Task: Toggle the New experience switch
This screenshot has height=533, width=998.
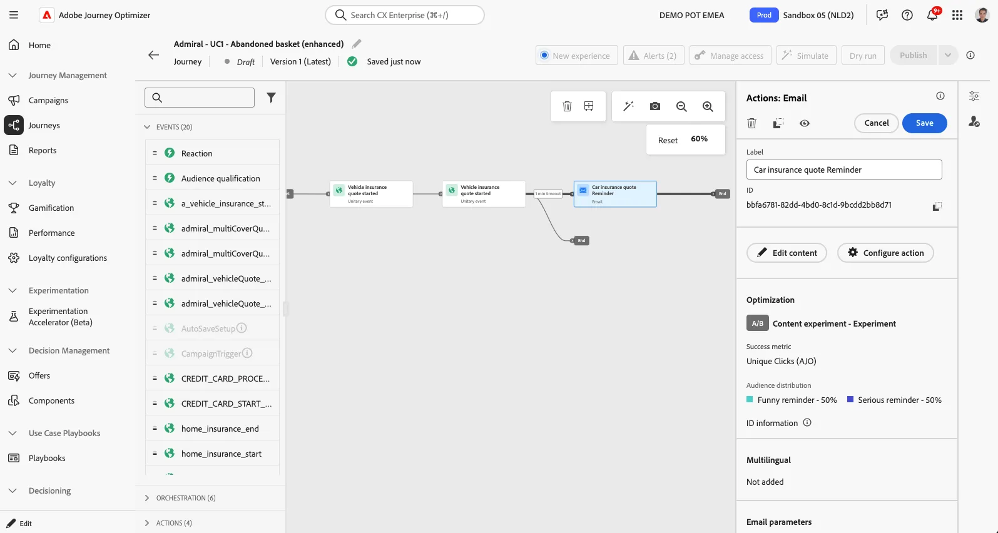Action: click(x=576, y=55)
